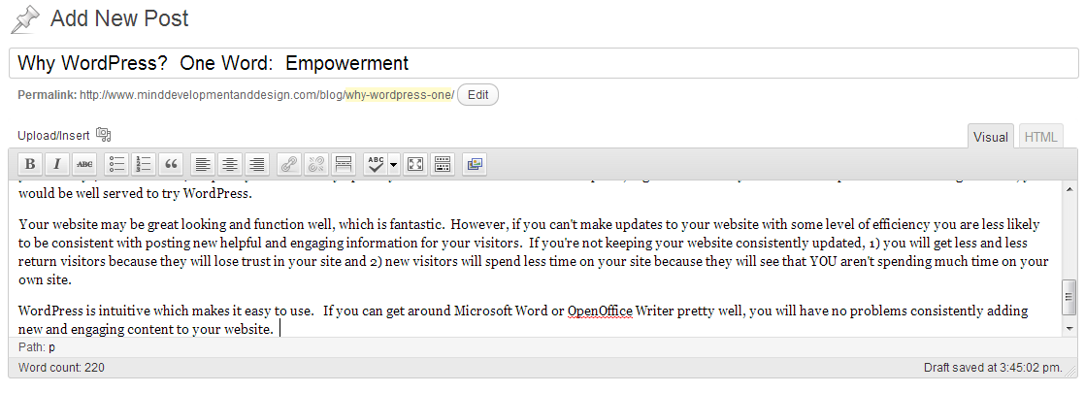The image size is (1085, 393).
Task: Show the kitchen sink toolbar row
Action: pyautogui.click(x=442, y=164)
